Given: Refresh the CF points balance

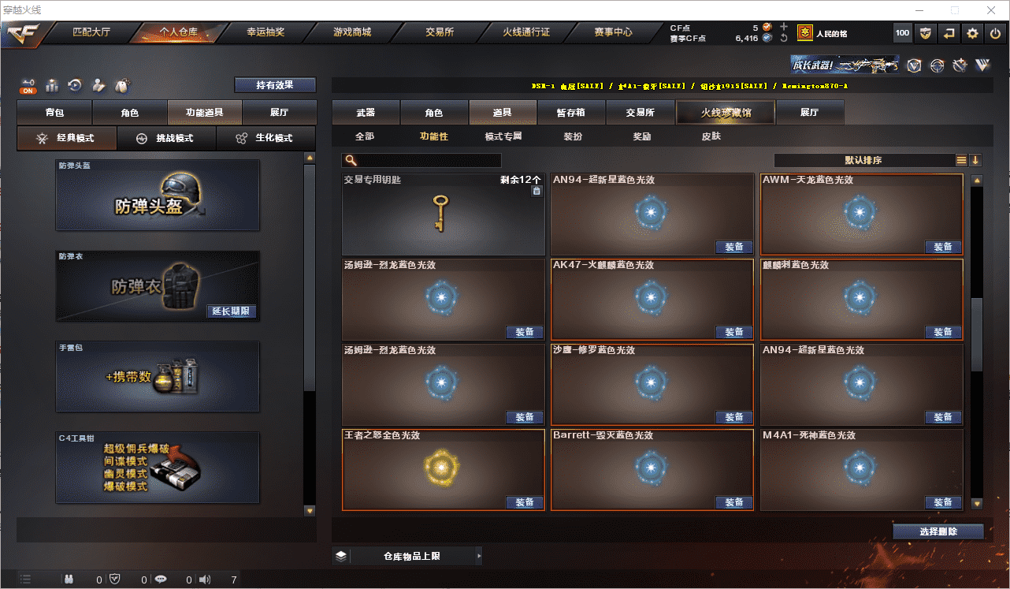Looking at the screenshot, I should pos(783,38).
